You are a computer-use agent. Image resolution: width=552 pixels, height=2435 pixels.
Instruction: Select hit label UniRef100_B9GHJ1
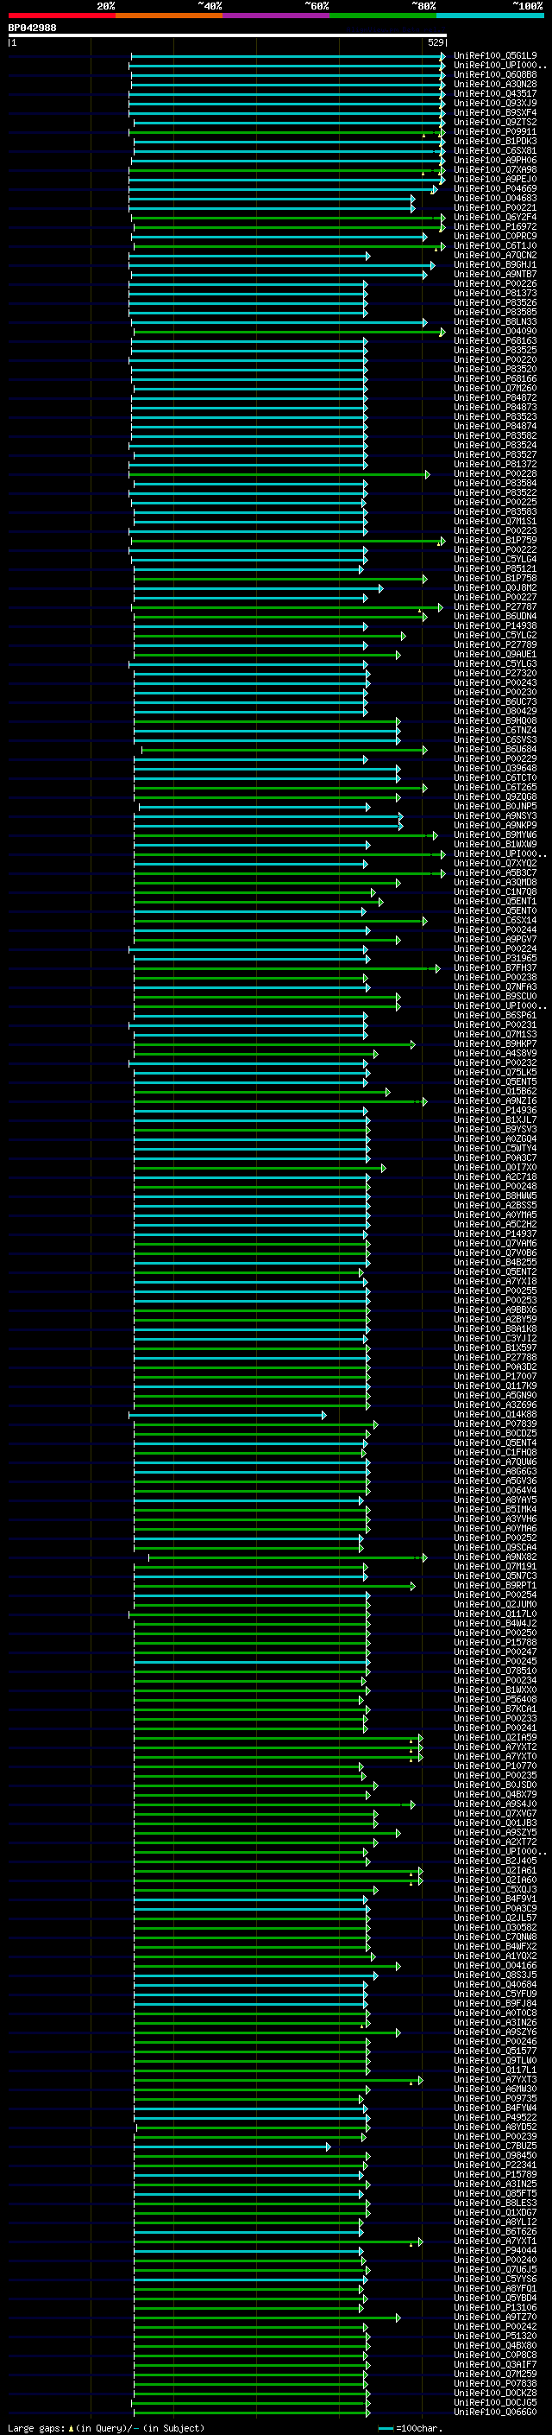click(495, 264)
